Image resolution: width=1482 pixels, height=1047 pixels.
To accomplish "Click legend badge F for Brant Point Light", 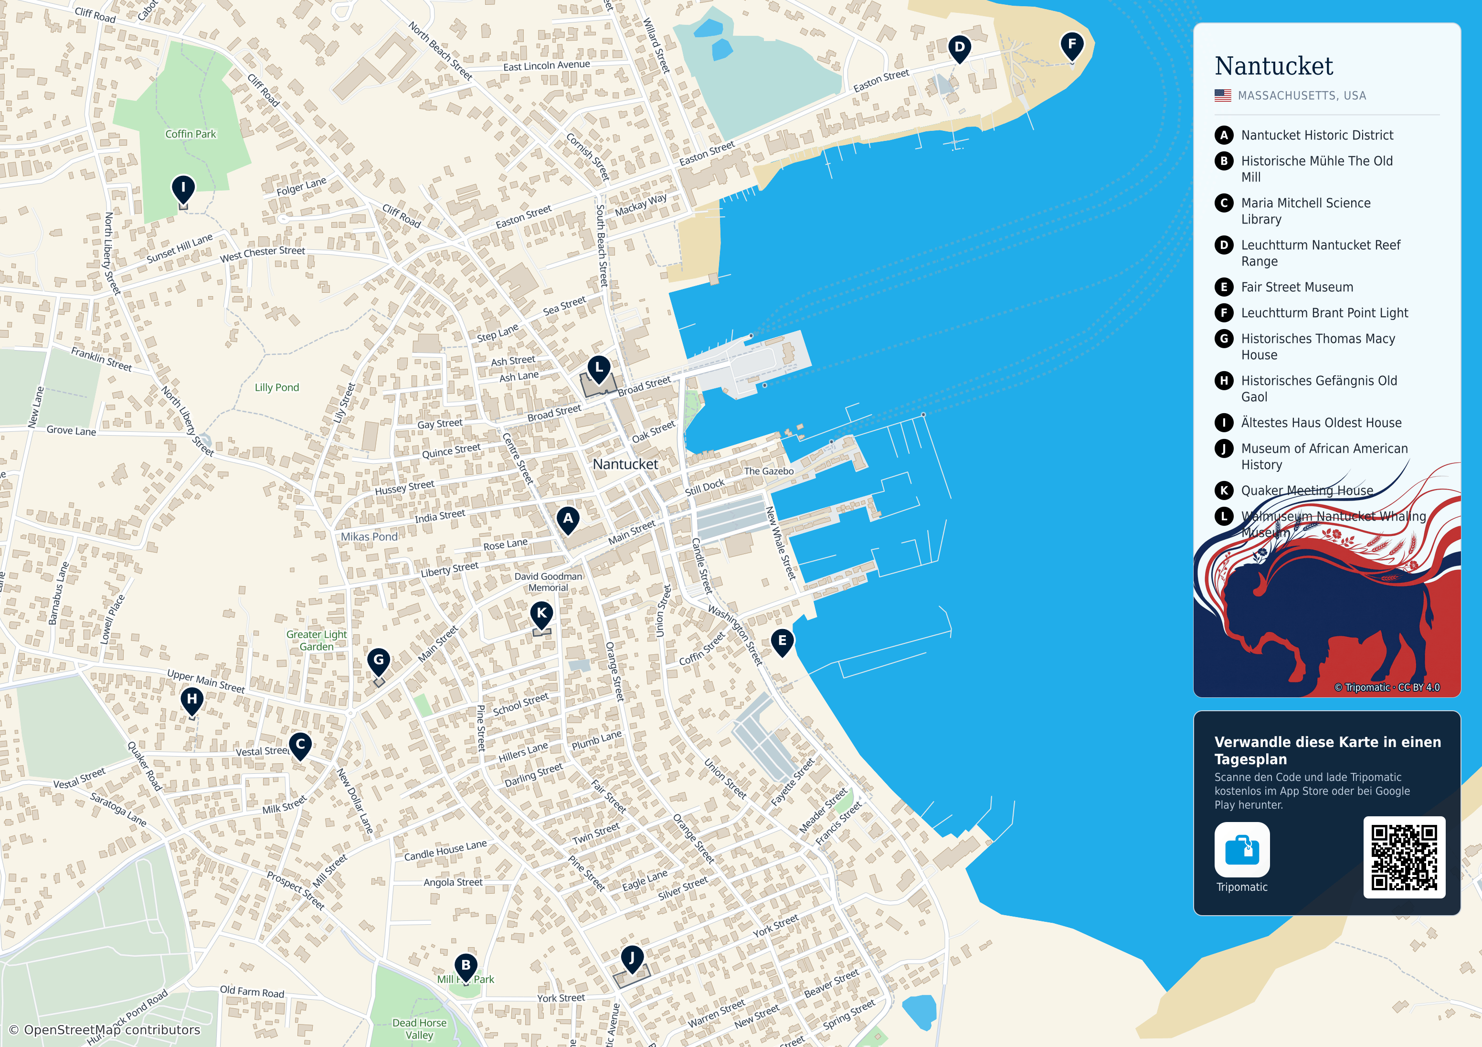I will [x=1224, y=312].
